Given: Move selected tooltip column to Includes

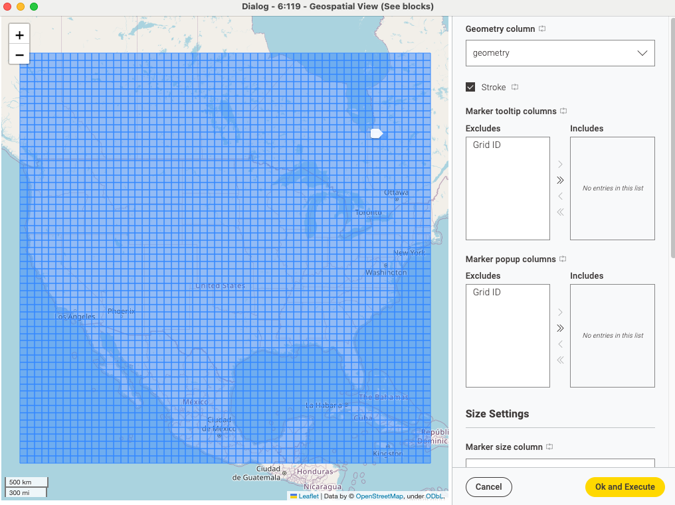Looking at the screenshot, I should (560, 165).
